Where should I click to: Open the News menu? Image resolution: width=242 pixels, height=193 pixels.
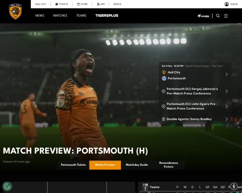pos(40,16)
